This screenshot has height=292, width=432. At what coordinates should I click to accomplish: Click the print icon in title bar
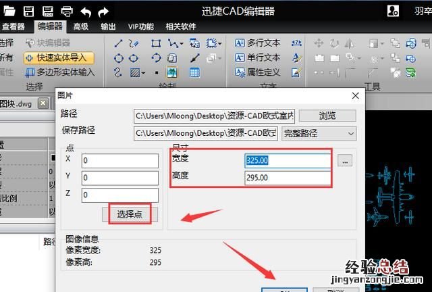click(x=67, y=11)
